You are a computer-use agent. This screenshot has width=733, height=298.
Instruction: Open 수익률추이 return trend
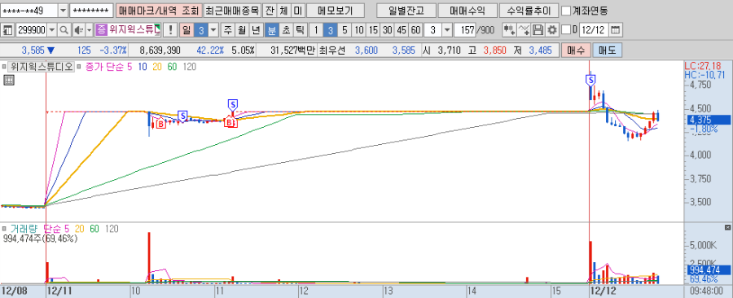(529, 11)
